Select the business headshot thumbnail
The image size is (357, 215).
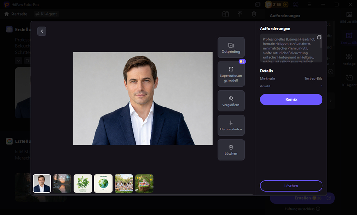[x=42, y=183]
